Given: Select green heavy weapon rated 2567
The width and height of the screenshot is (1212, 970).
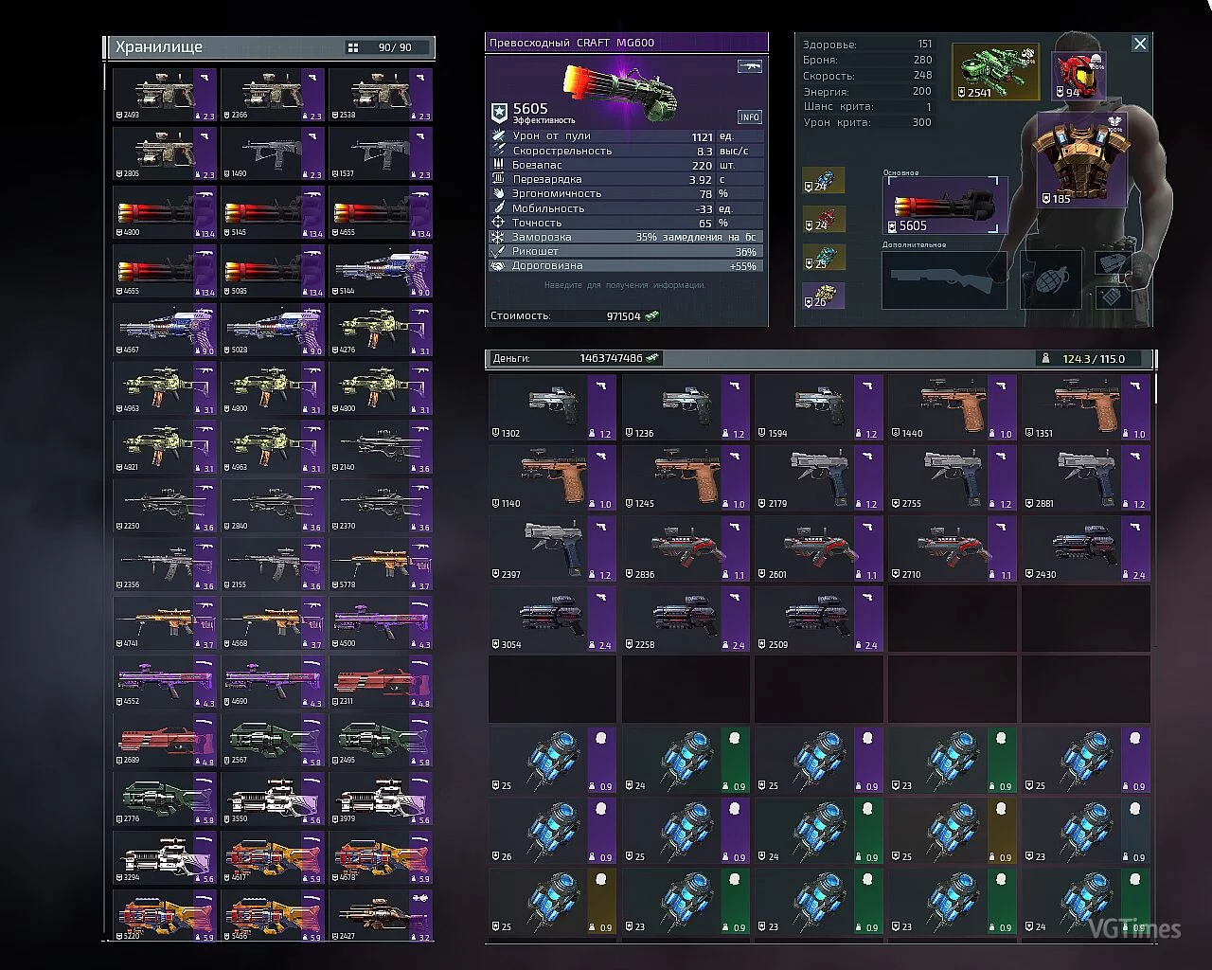Looking at the screenshot, I should (x=273, y=741).
